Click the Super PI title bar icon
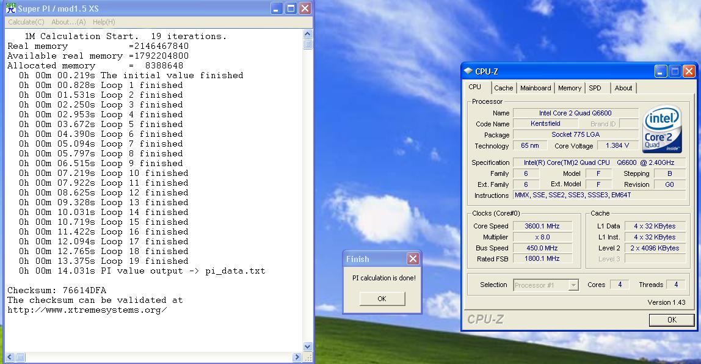 tap(11, 8)
